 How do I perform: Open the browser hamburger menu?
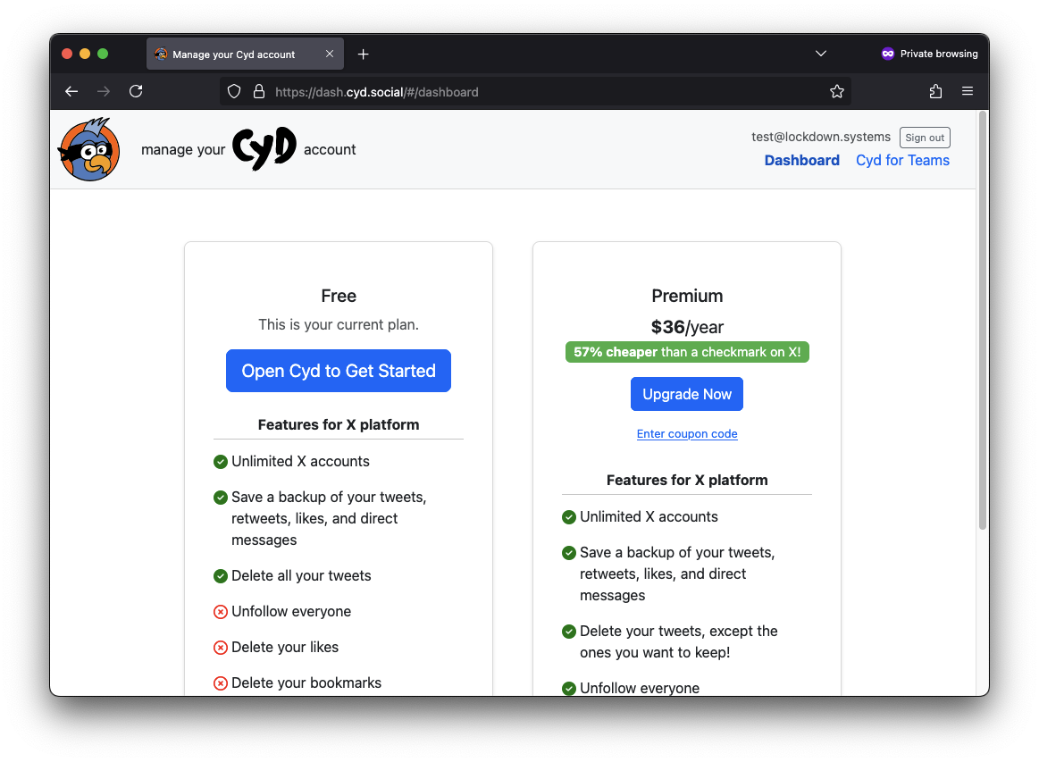(x=968, y=91)
